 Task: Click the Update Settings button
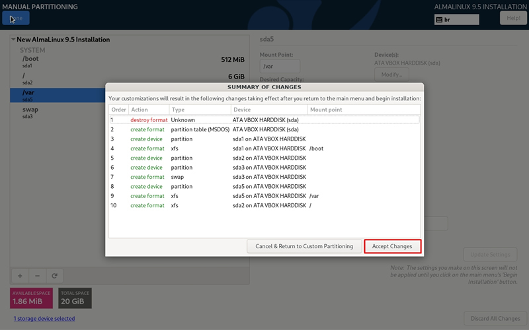pyautogui.click(x=490, y=255)
